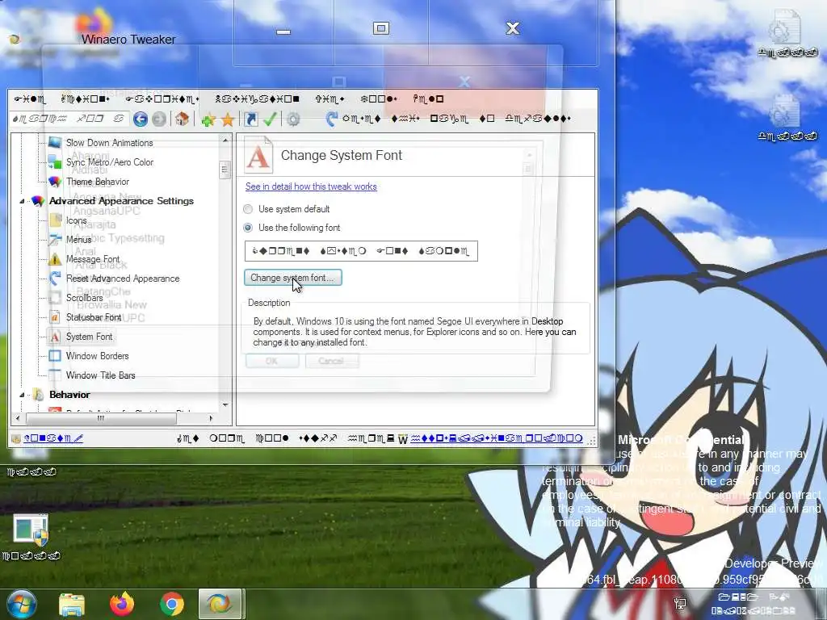This screenshot has width=827, height=620.
Task: Click the tree horizontal scroll right arrow
Action: (211, 419)
